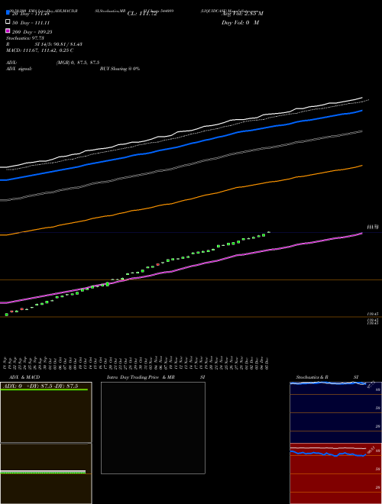Click the 'CL: 111.72' closing price label
The height and width of the screenshot is (504, 382).
coord(142,14)
